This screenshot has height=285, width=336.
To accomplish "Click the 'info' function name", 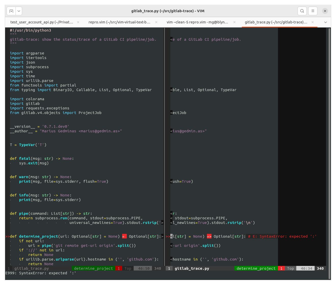I will (x=24, y=195).
